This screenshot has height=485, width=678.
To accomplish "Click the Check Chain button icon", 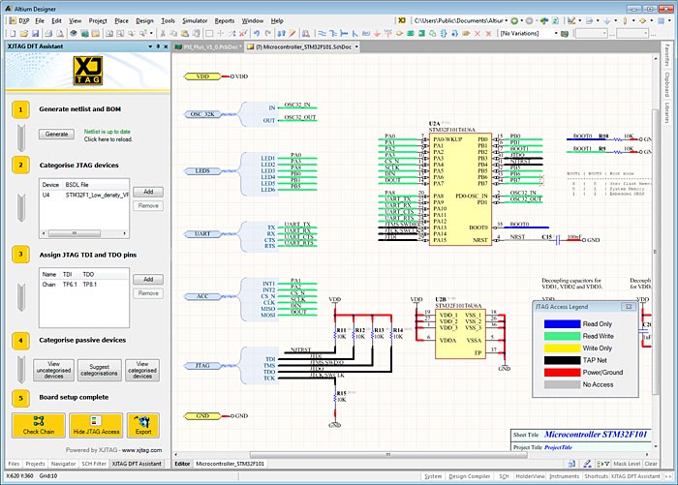I will click(x=39, y=425).
